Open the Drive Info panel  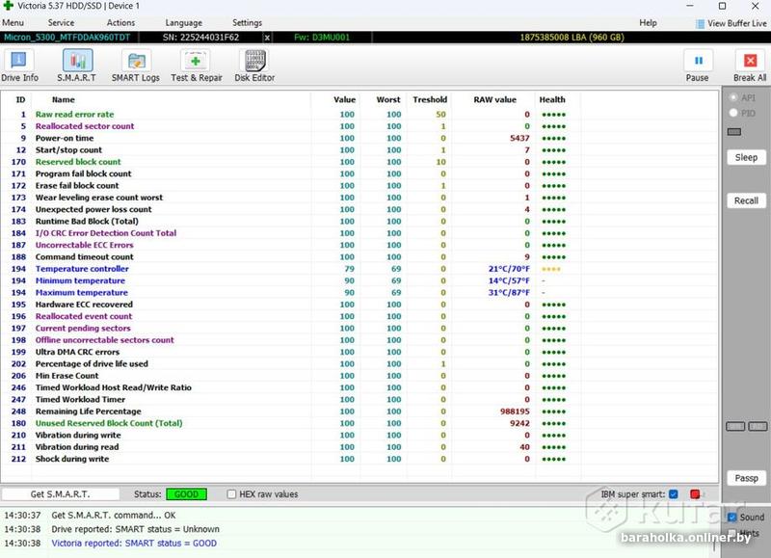(x=19, y=66)
